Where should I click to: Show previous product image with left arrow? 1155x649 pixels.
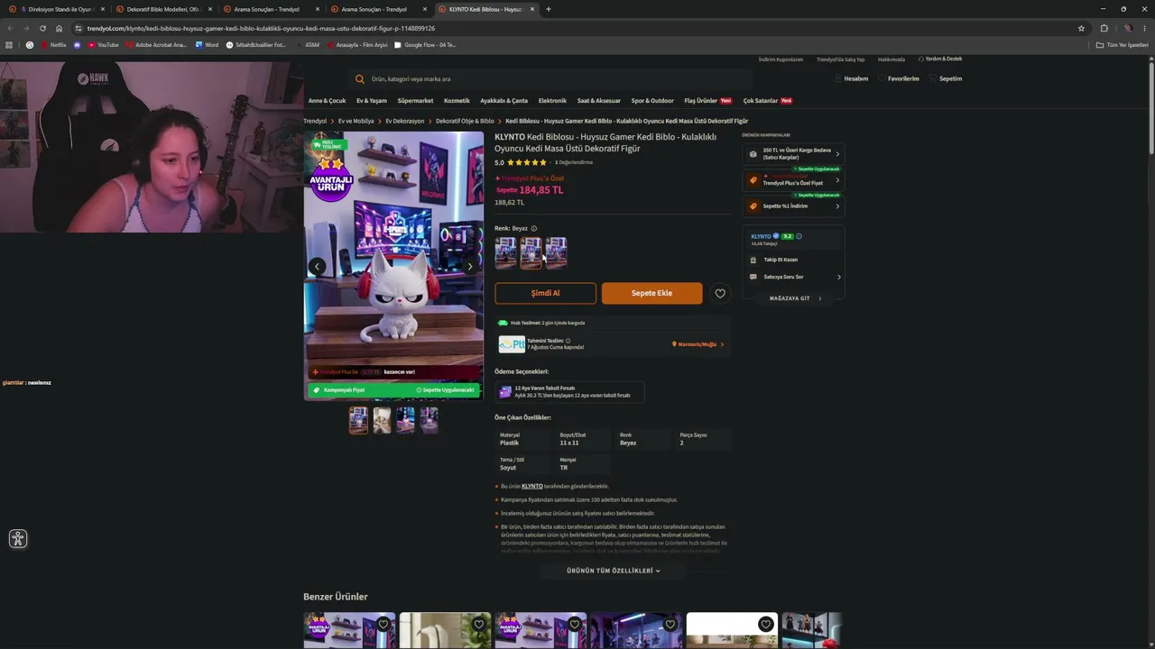[317, 266]
